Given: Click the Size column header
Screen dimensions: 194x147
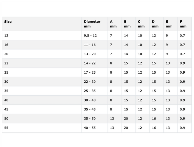Looking at the screenshot, I should (8, 22).
